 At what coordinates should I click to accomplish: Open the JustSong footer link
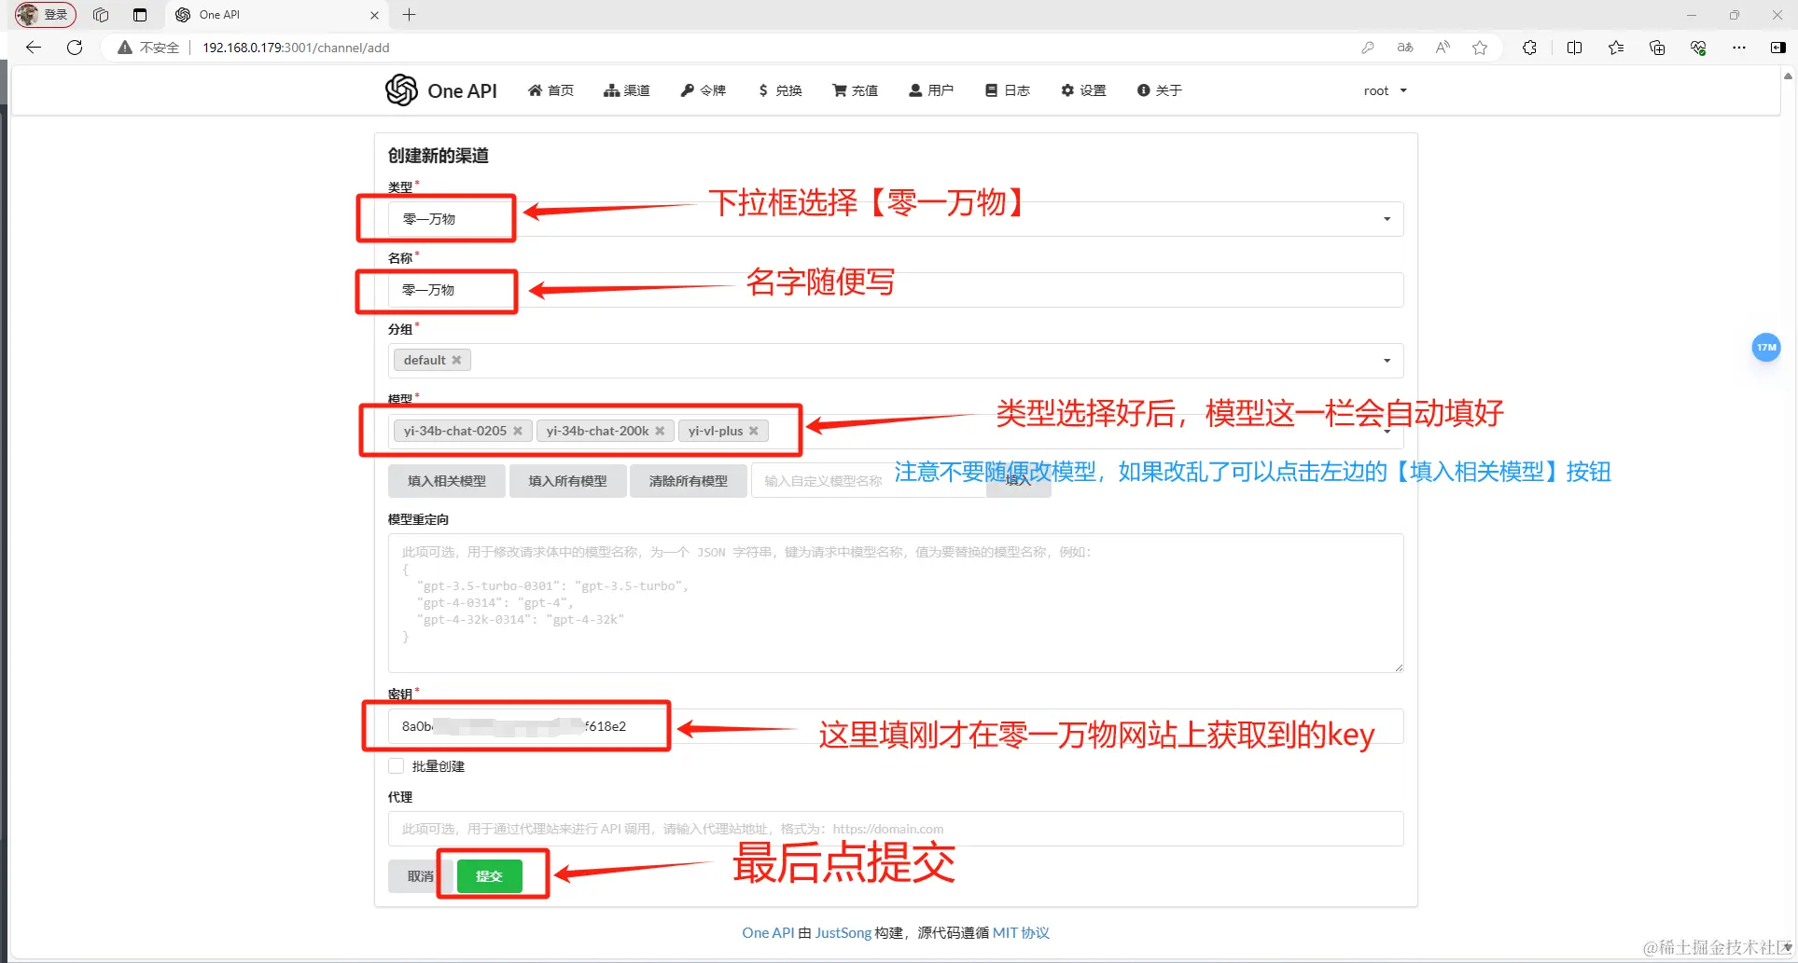(x=843, y=932)
